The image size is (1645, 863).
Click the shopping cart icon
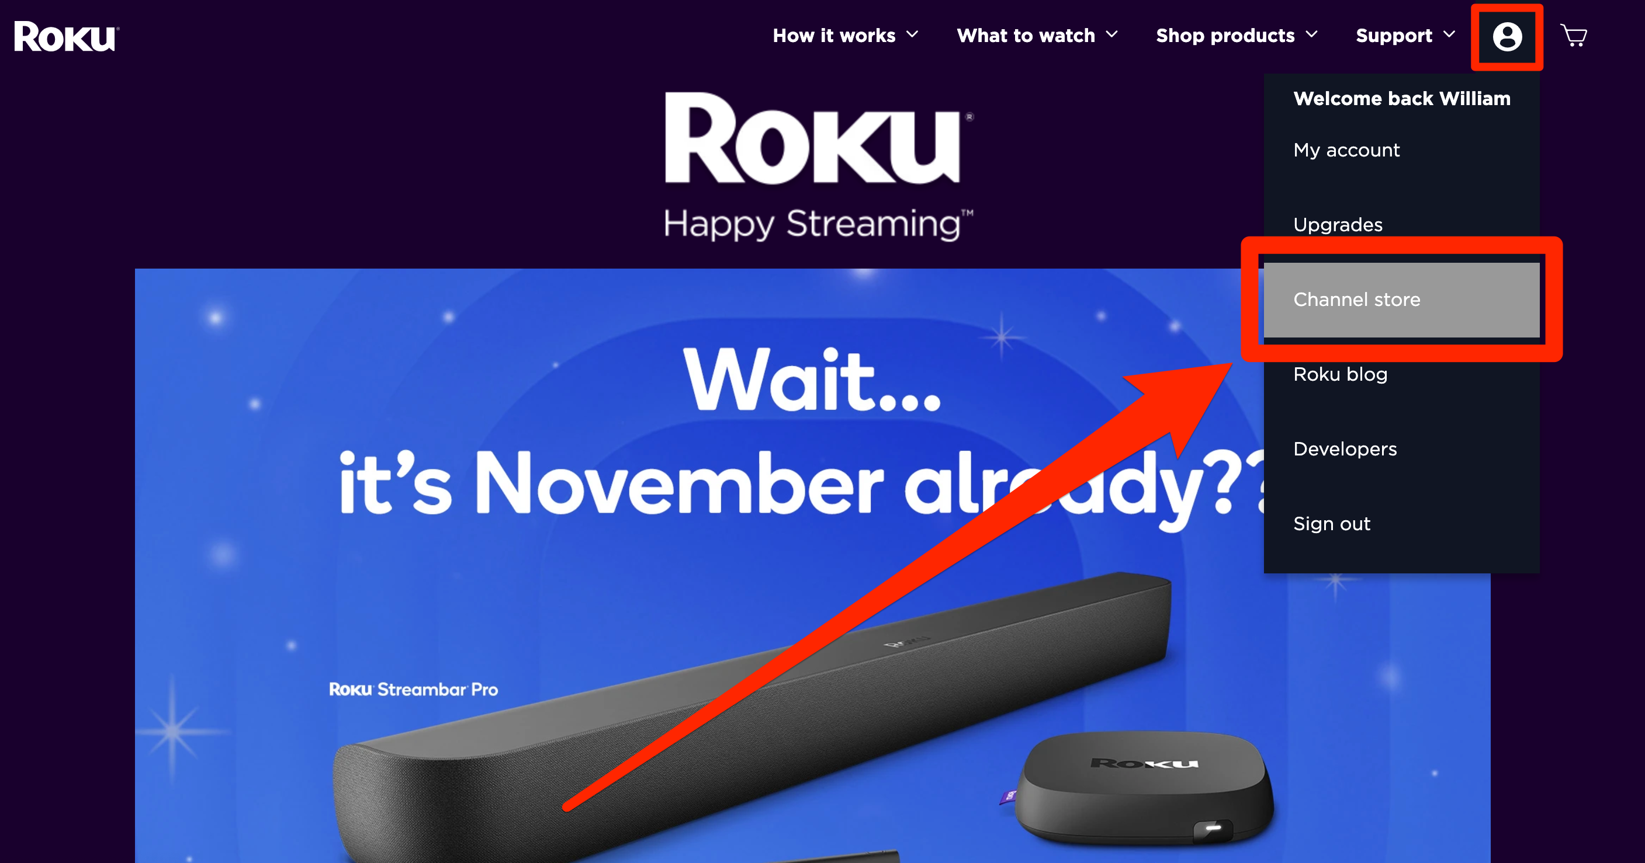click(1578, 35)
